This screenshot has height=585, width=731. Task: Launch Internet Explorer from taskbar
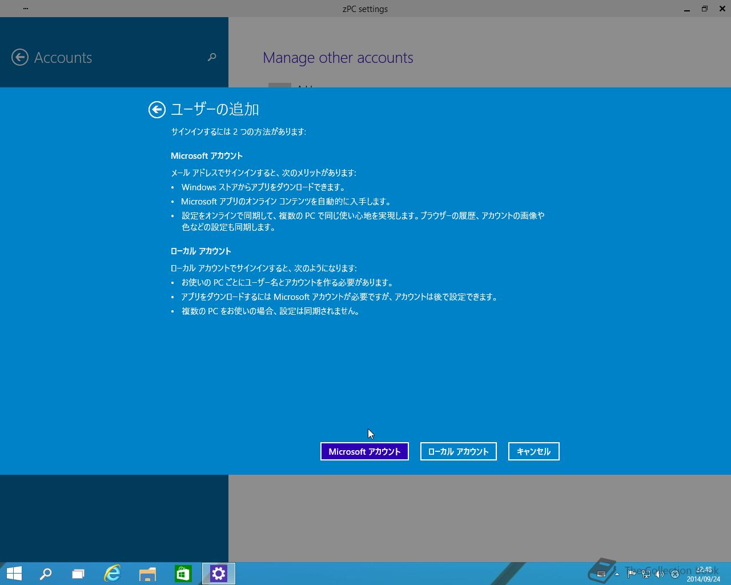pos(113,574)
